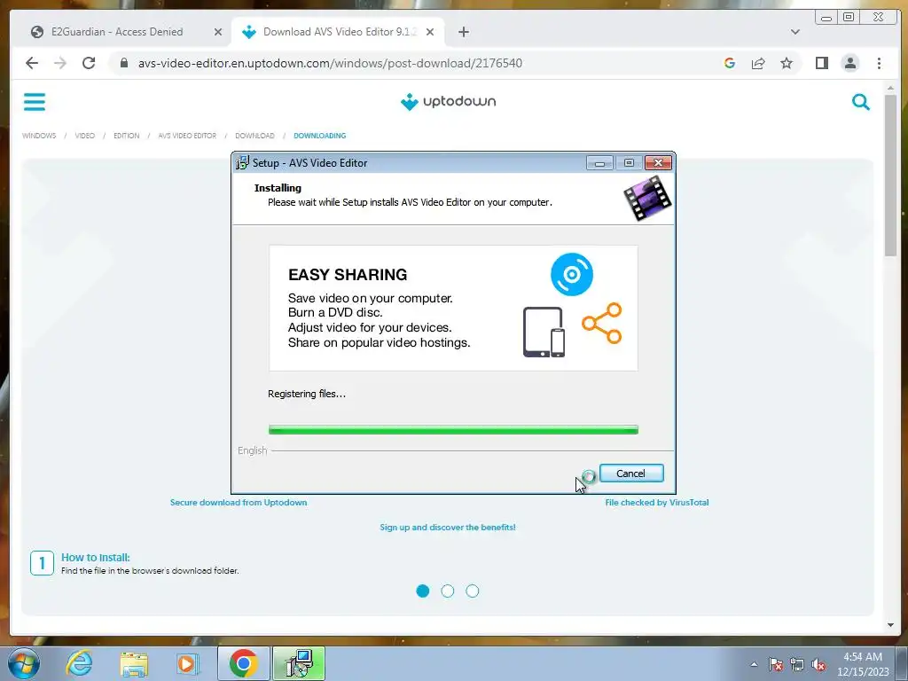This screenshot has width=908, height=681.
Task: Go back in Chrome
Action: click(32, 63)
